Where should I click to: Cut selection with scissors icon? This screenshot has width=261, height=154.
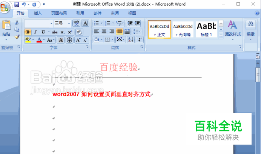pyautogui.click(x=17, y=23)
